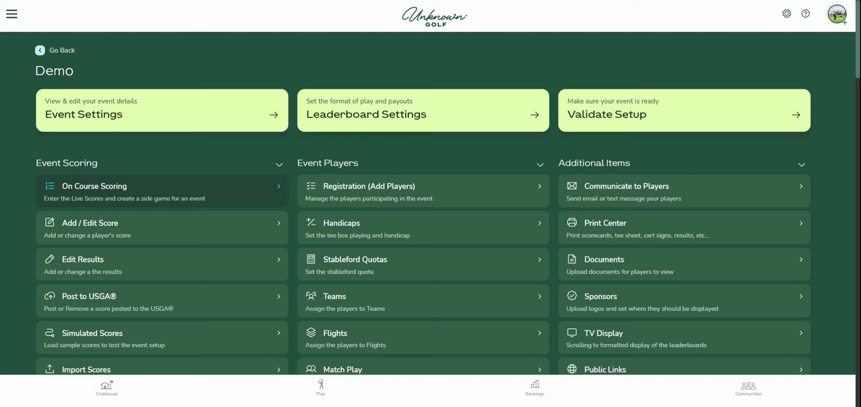Click the 'Documents' label
Image resolution: width=861 pixels, height=407 pixels.
pyautogui.click(x=604, y=259)
